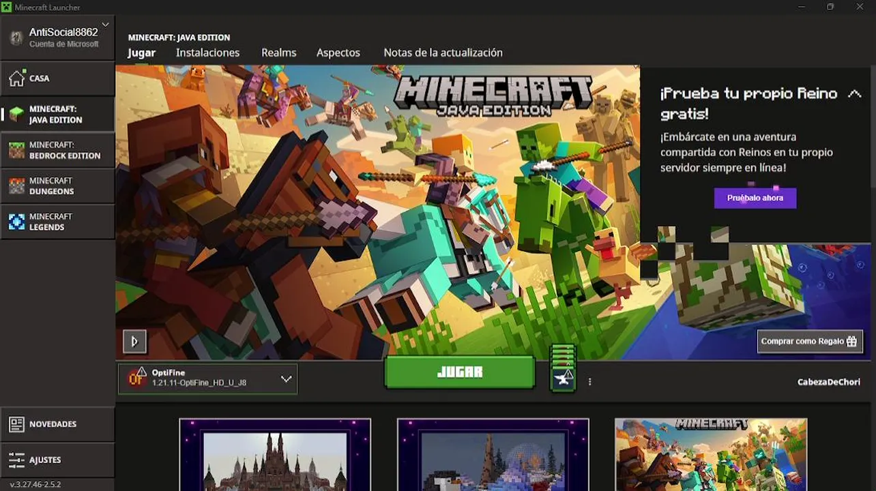Click the Minecraft Launcher title bar icon
This screenshot has height=491, width=876.
pyautogui.click(x=7, y=7)
